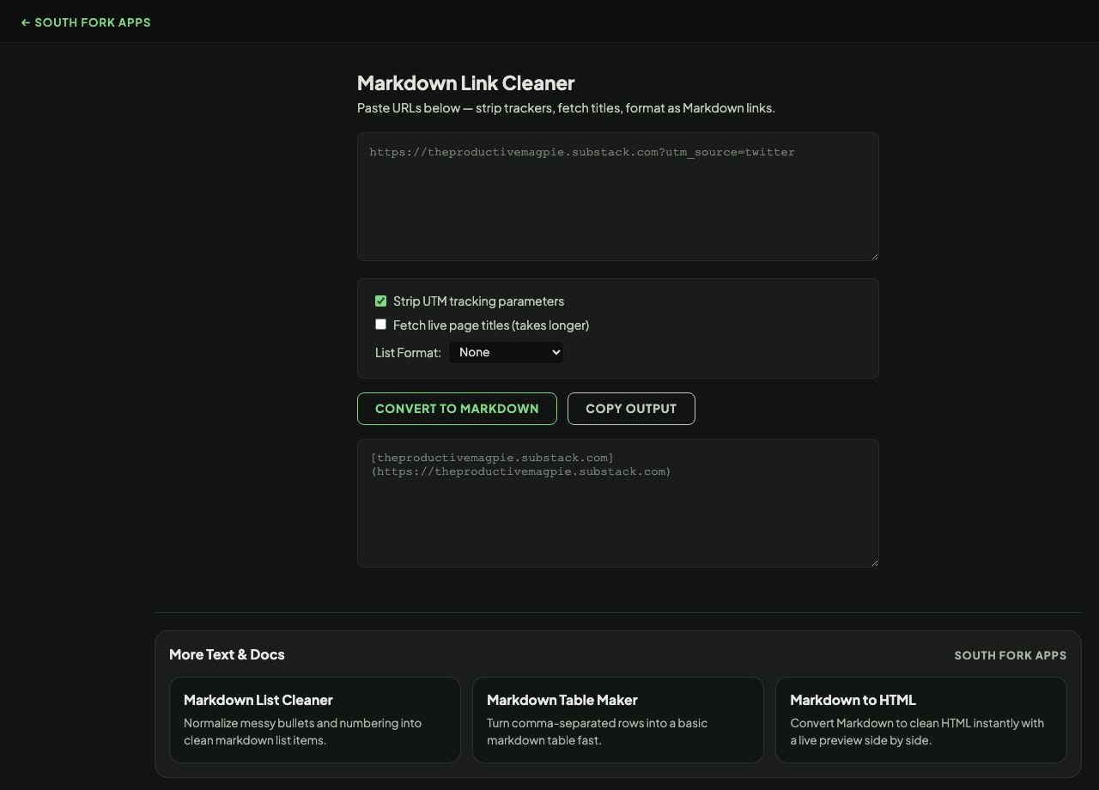Click the "Paste URLs below" description text

tap(566, 108)
